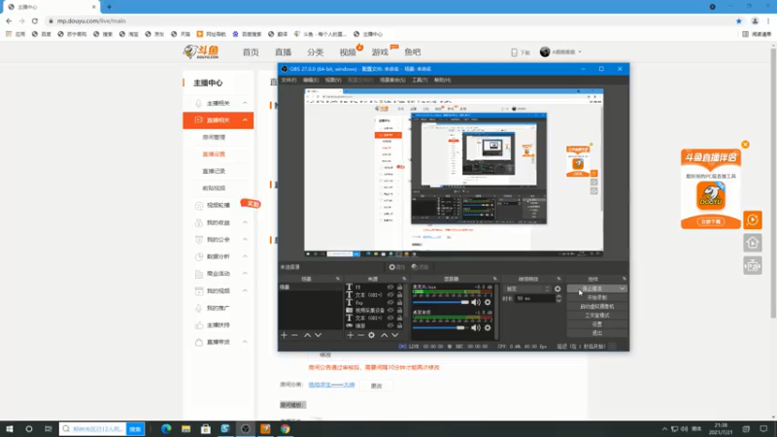Move selected source up in Sources panel
This screenshot has width=777, height=437.
click(x=384, y=335)
